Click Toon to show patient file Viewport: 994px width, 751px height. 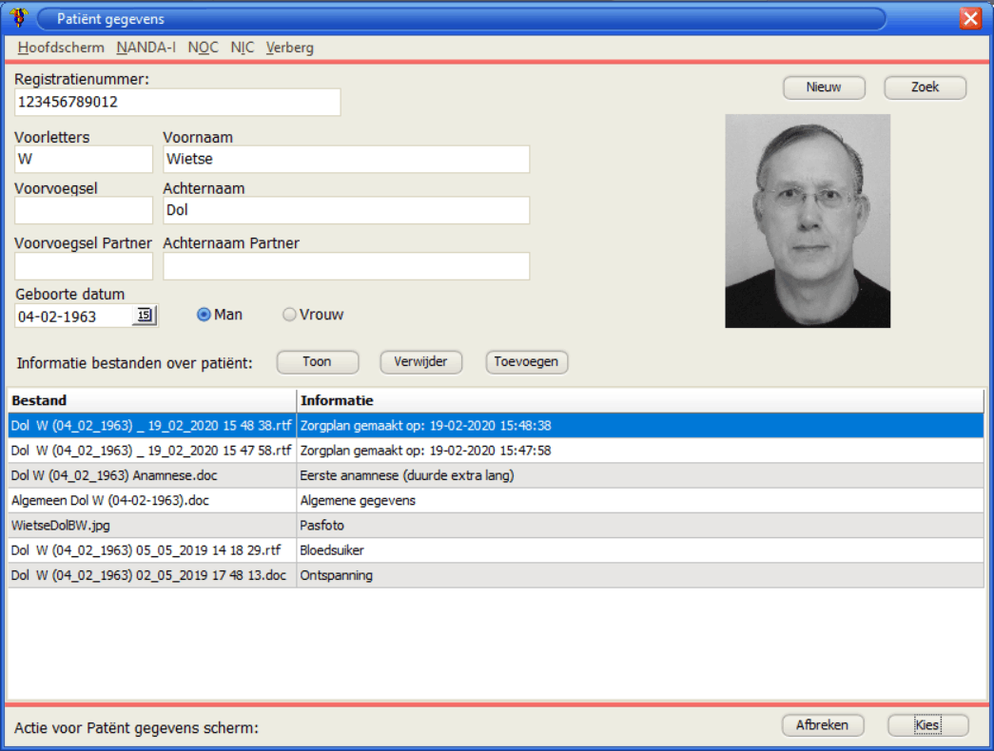[317, 362]
